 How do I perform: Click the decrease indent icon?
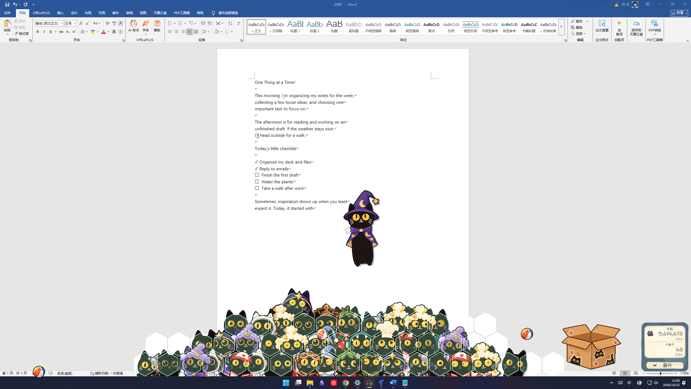(x=203, y=24)
